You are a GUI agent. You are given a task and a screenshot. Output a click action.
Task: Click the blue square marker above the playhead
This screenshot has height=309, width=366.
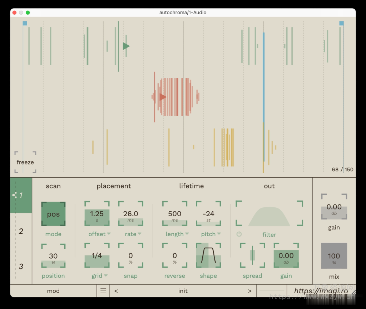[24, 23]
